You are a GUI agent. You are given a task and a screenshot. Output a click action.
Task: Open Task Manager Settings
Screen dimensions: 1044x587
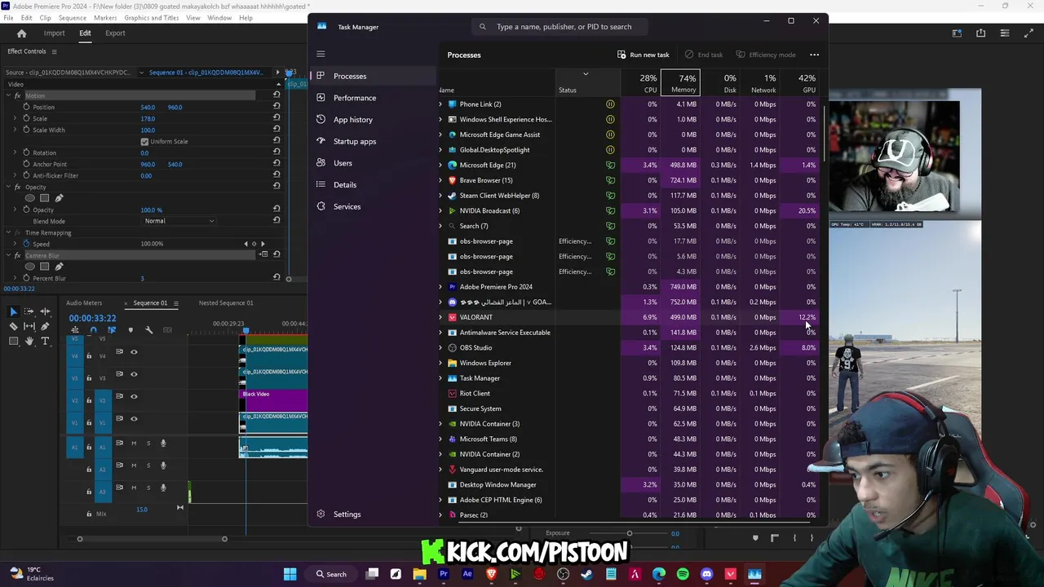click(x=373, y=514)
